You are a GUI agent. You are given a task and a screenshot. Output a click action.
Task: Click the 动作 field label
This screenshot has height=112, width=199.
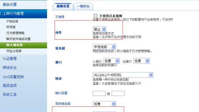click(x=58, y=32)
